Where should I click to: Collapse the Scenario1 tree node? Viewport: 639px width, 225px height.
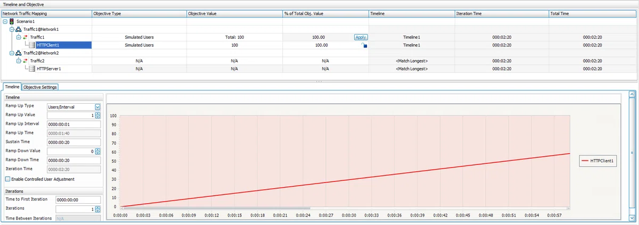(x=5, y=21)
